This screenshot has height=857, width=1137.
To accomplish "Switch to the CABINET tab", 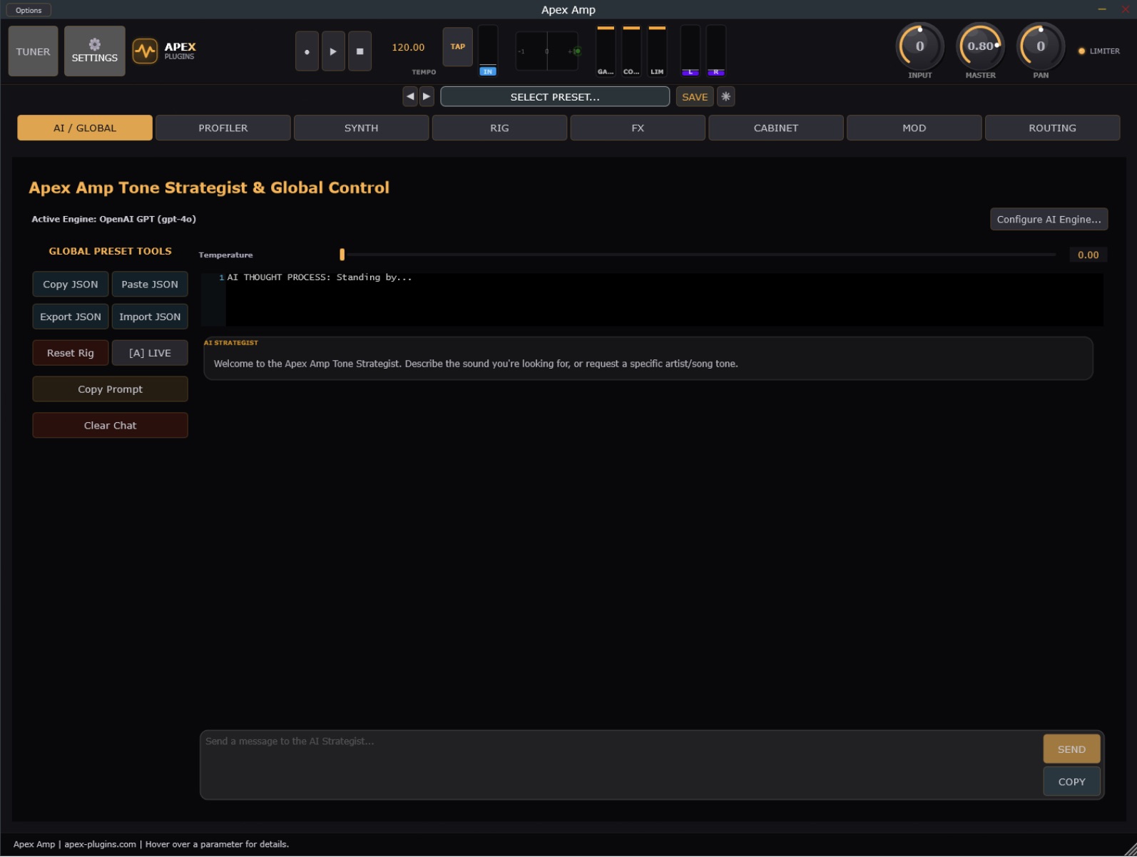I will tap(775, 128).
